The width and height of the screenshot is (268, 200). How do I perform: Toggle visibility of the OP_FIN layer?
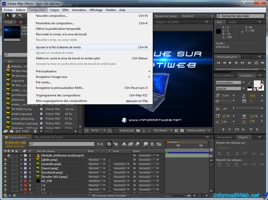click(x=5, y=181)
